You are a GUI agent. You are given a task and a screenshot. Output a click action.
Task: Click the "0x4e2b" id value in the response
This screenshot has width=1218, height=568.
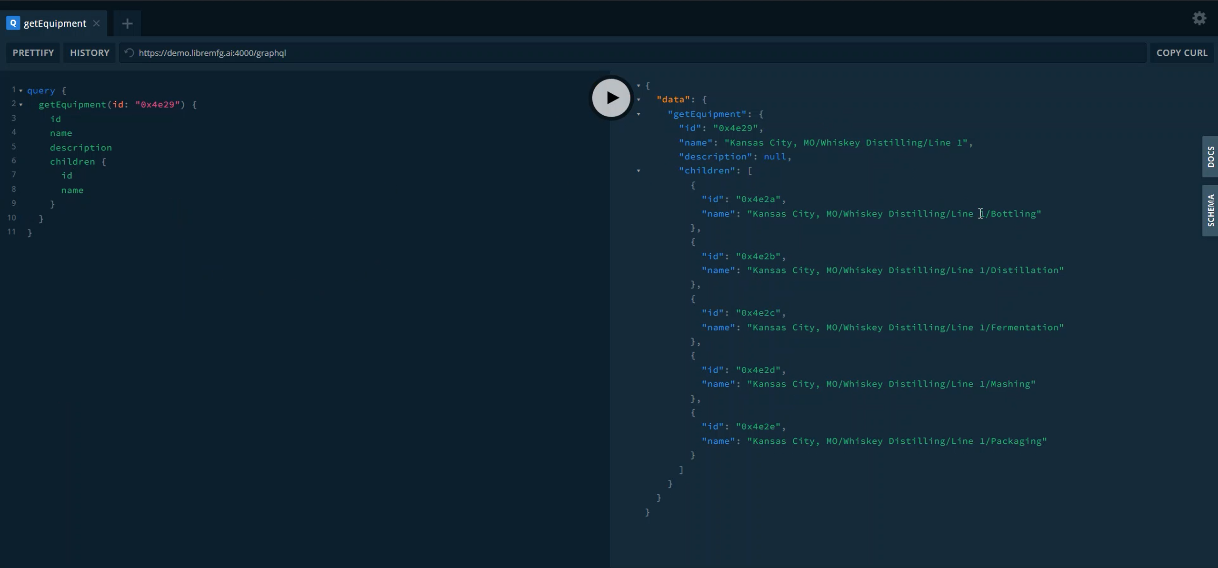758,256
